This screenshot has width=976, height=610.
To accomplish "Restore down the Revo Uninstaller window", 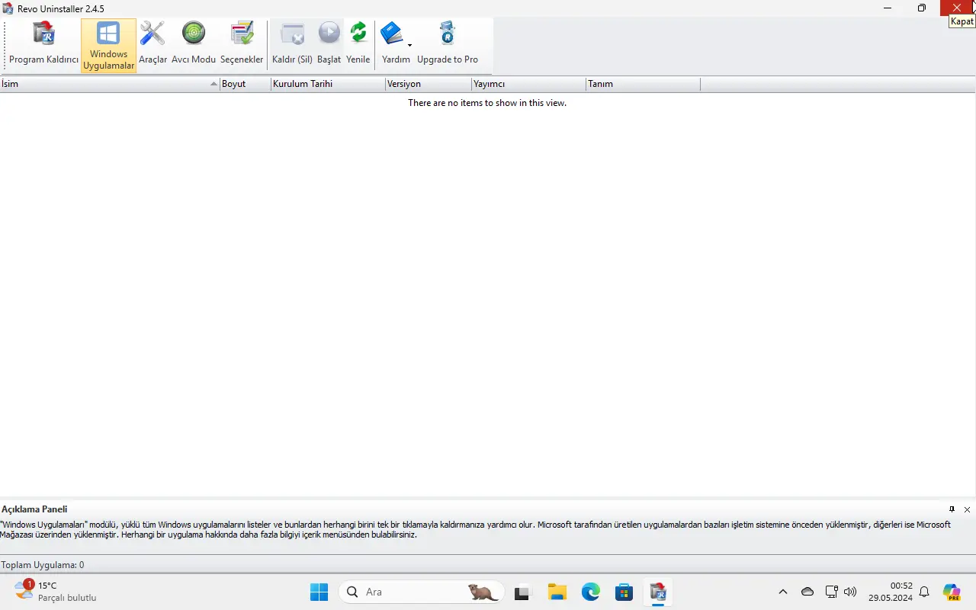I will coord(922,8).
